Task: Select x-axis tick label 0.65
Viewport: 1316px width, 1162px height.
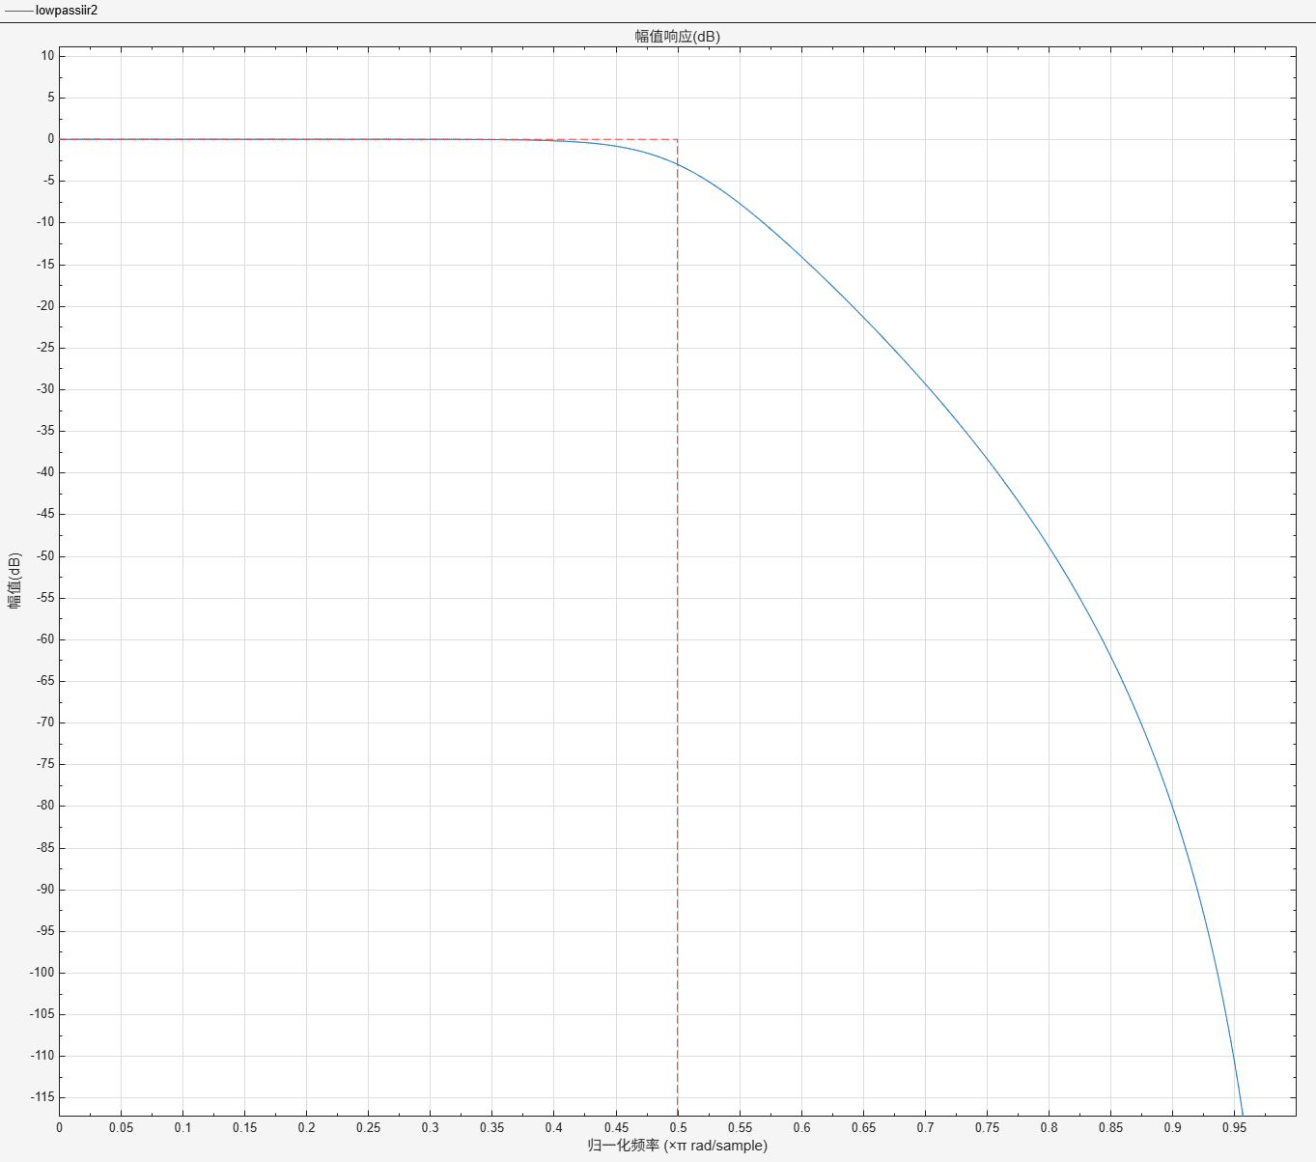Action: click(863, 1127)
